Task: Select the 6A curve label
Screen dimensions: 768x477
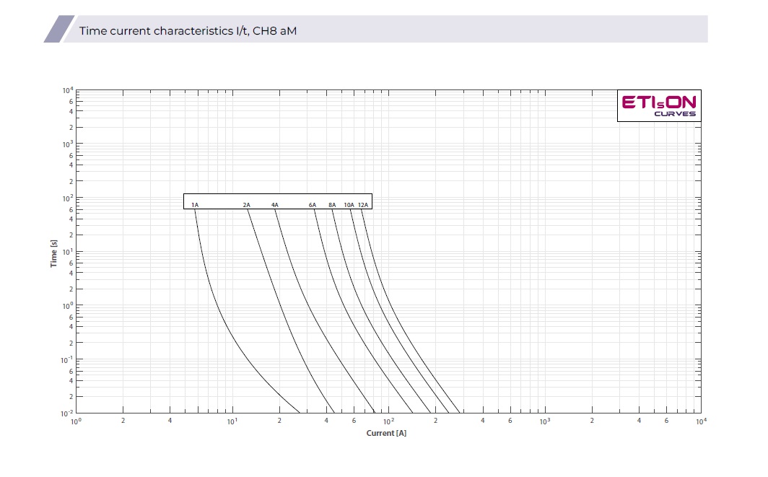Action: 313,205
